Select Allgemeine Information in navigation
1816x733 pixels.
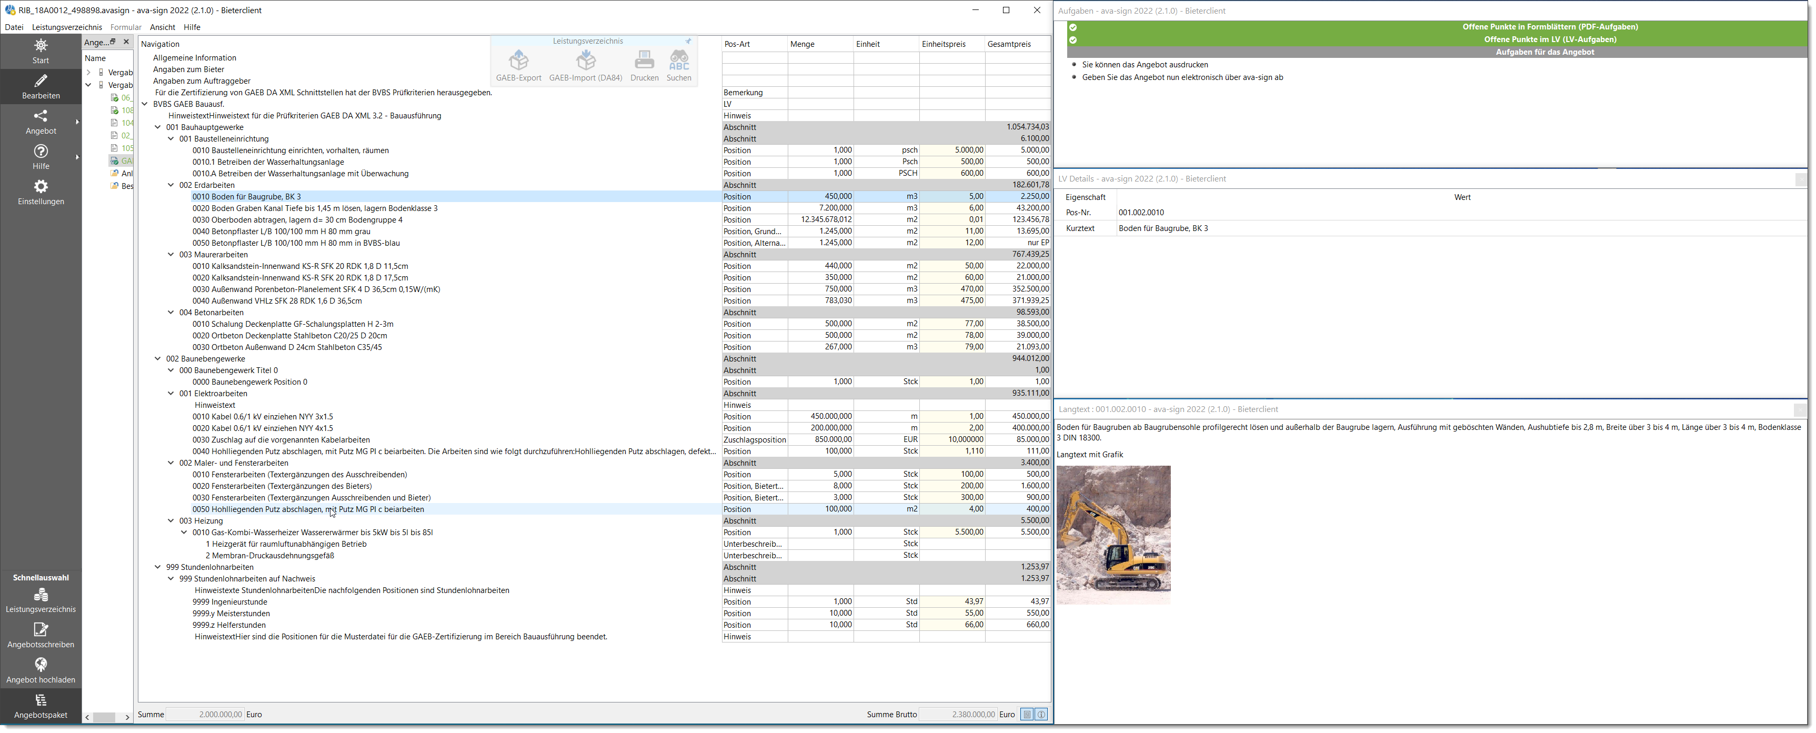[x=195, y=58]
